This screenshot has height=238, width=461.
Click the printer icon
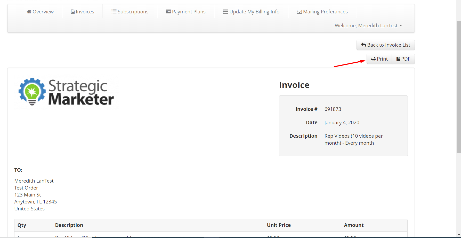coord(373,59)
